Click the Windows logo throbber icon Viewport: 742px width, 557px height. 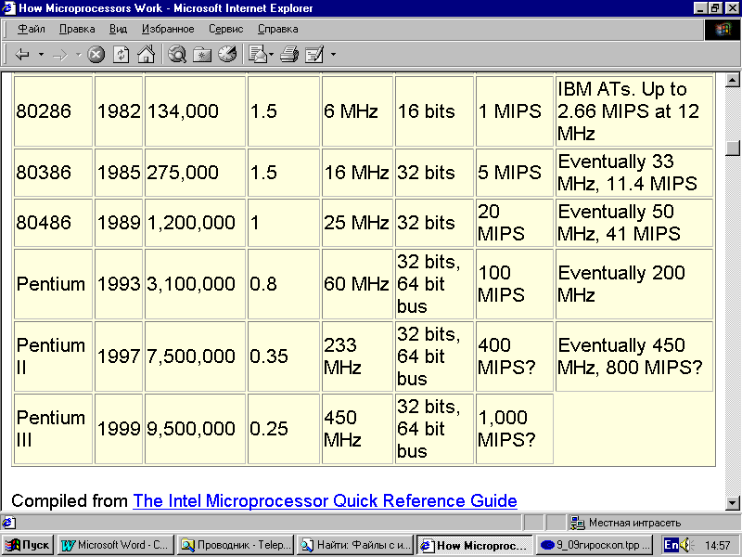pyautogui.click(x=723, y=30)
